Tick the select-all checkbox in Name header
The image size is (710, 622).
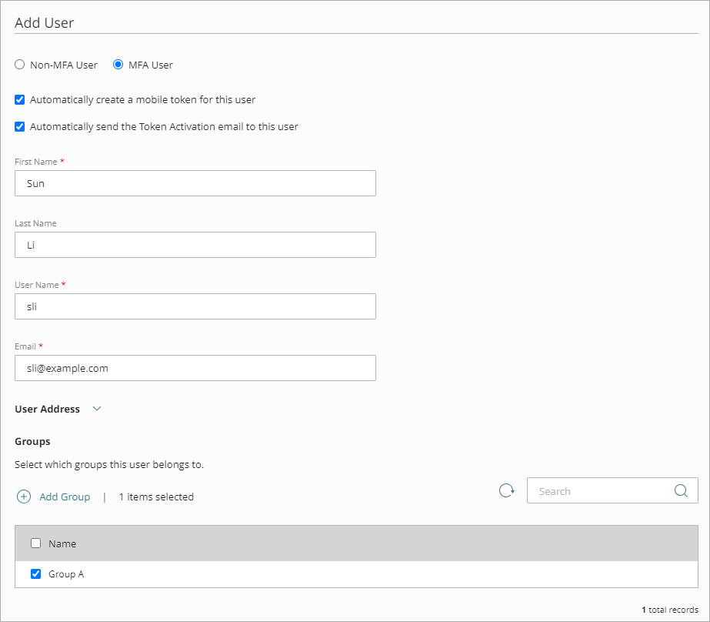(x=35, y=543)
